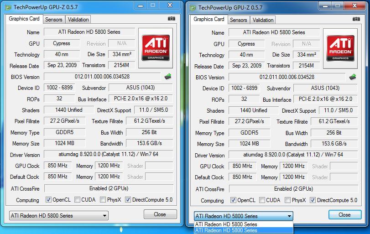The height and width of the screenshot is (234, 370).
Task: Toggle PhysX checkbox in right window
Action: (287, 200)
